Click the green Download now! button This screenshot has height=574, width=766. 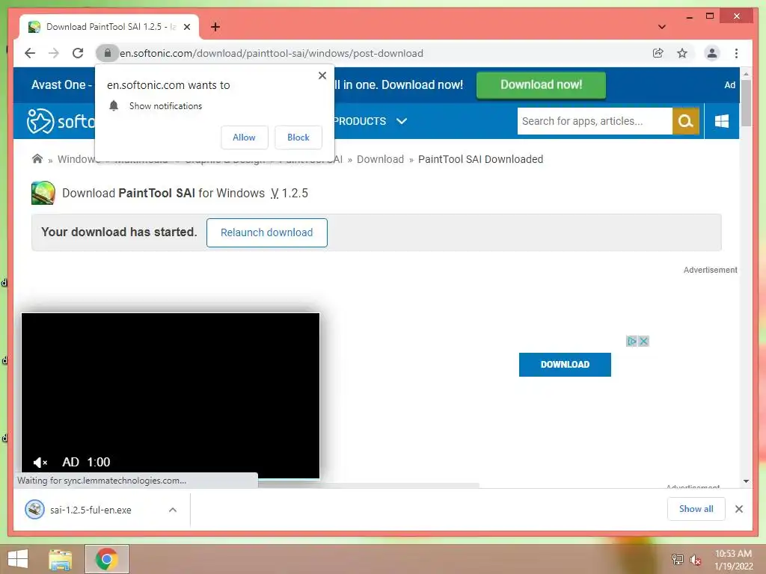coord(541,85)
